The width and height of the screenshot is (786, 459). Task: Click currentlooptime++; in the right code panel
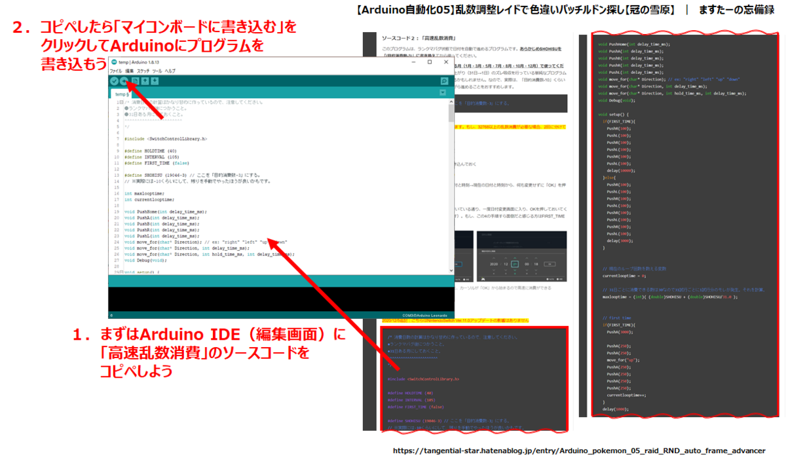pyautogui.click(x=627, y=395)
